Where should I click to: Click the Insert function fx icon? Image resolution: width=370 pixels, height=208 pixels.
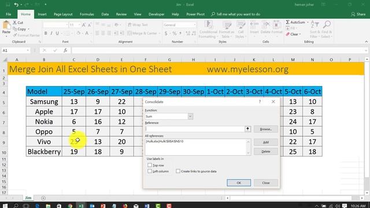(x=65, y=50)
